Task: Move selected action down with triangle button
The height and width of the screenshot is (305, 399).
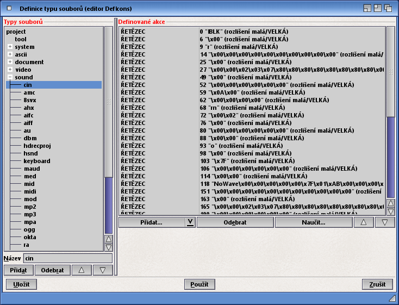Action: click(x=384, y=222)
